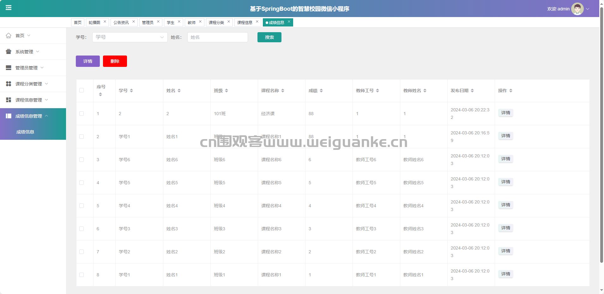604x294 pixels.
Task: Sort the 发布日期 column
Action: (x=472, y=91)
